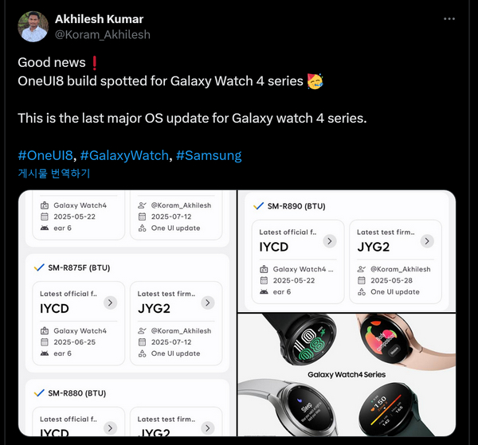Open Akhilesh Kumar's profile picture
478x445 pixels.
click(x=33, y=26)
